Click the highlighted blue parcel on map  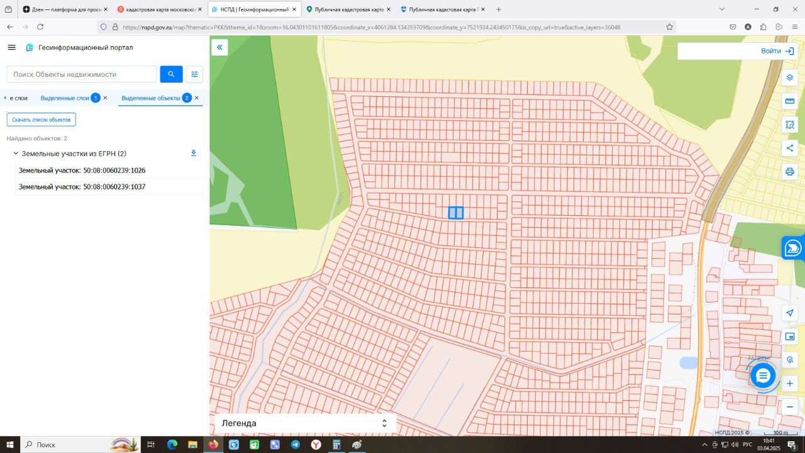point(456,213)
